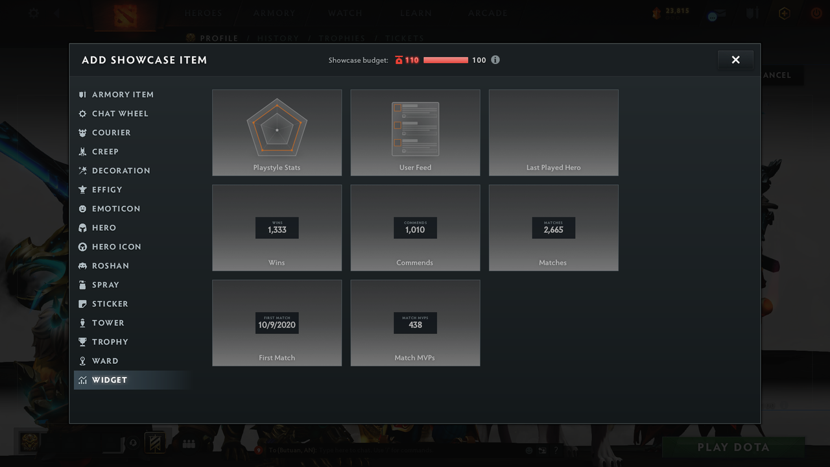Viewport: 830px width, 467px height.
Task: Open the TROPHIES tab
Action: pyautogui.click(x=342, y=38)
